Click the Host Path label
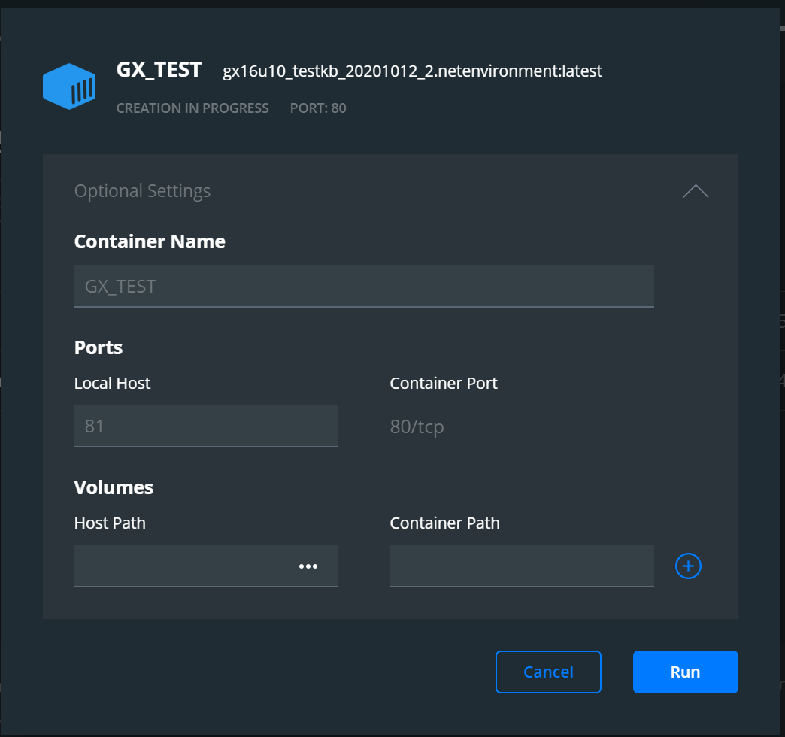Viewport: 785px width, 737px height. [110, 523]
